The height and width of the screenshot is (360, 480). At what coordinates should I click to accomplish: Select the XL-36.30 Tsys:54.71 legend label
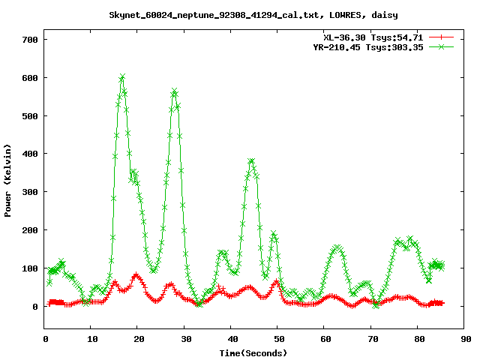373,37
